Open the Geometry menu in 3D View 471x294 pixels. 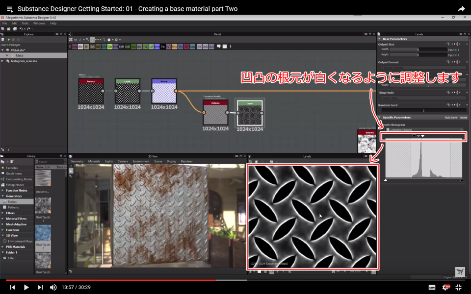pos(77,161)
